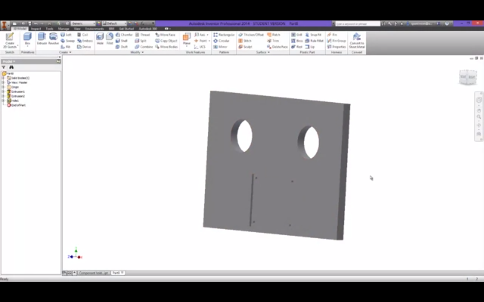Click the Pin Group harness tool
This screenshot has height=302, width=484.
click(336, 41)
